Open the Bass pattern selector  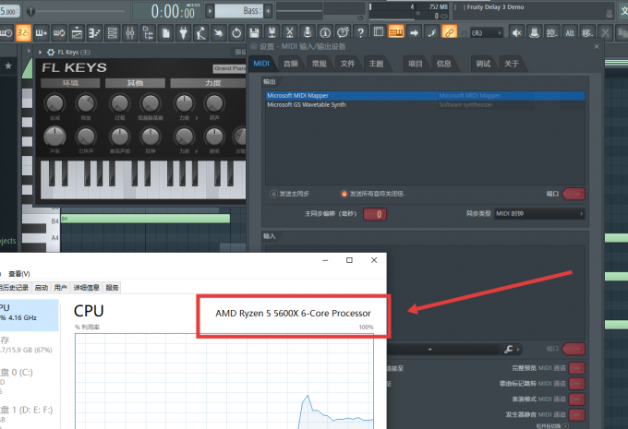(238, 11)
